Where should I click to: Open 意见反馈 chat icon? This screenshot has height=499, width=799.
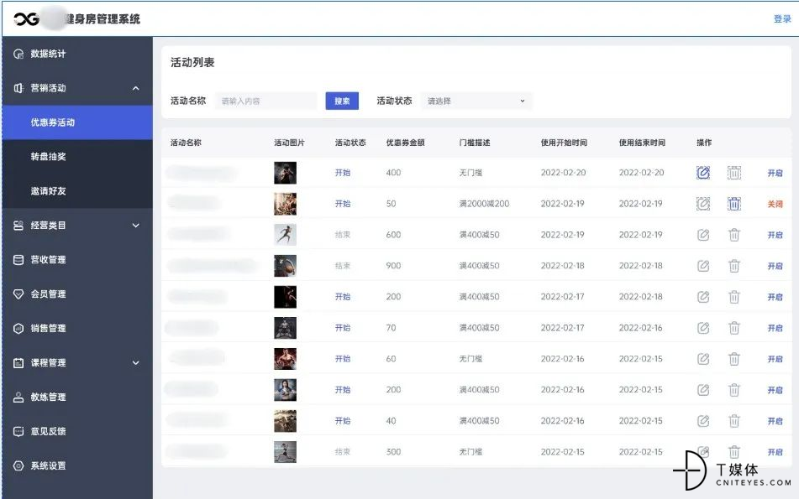[x=18, y=431]
